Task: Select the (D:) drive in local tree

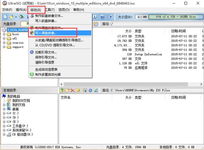Action: (16, 118)
